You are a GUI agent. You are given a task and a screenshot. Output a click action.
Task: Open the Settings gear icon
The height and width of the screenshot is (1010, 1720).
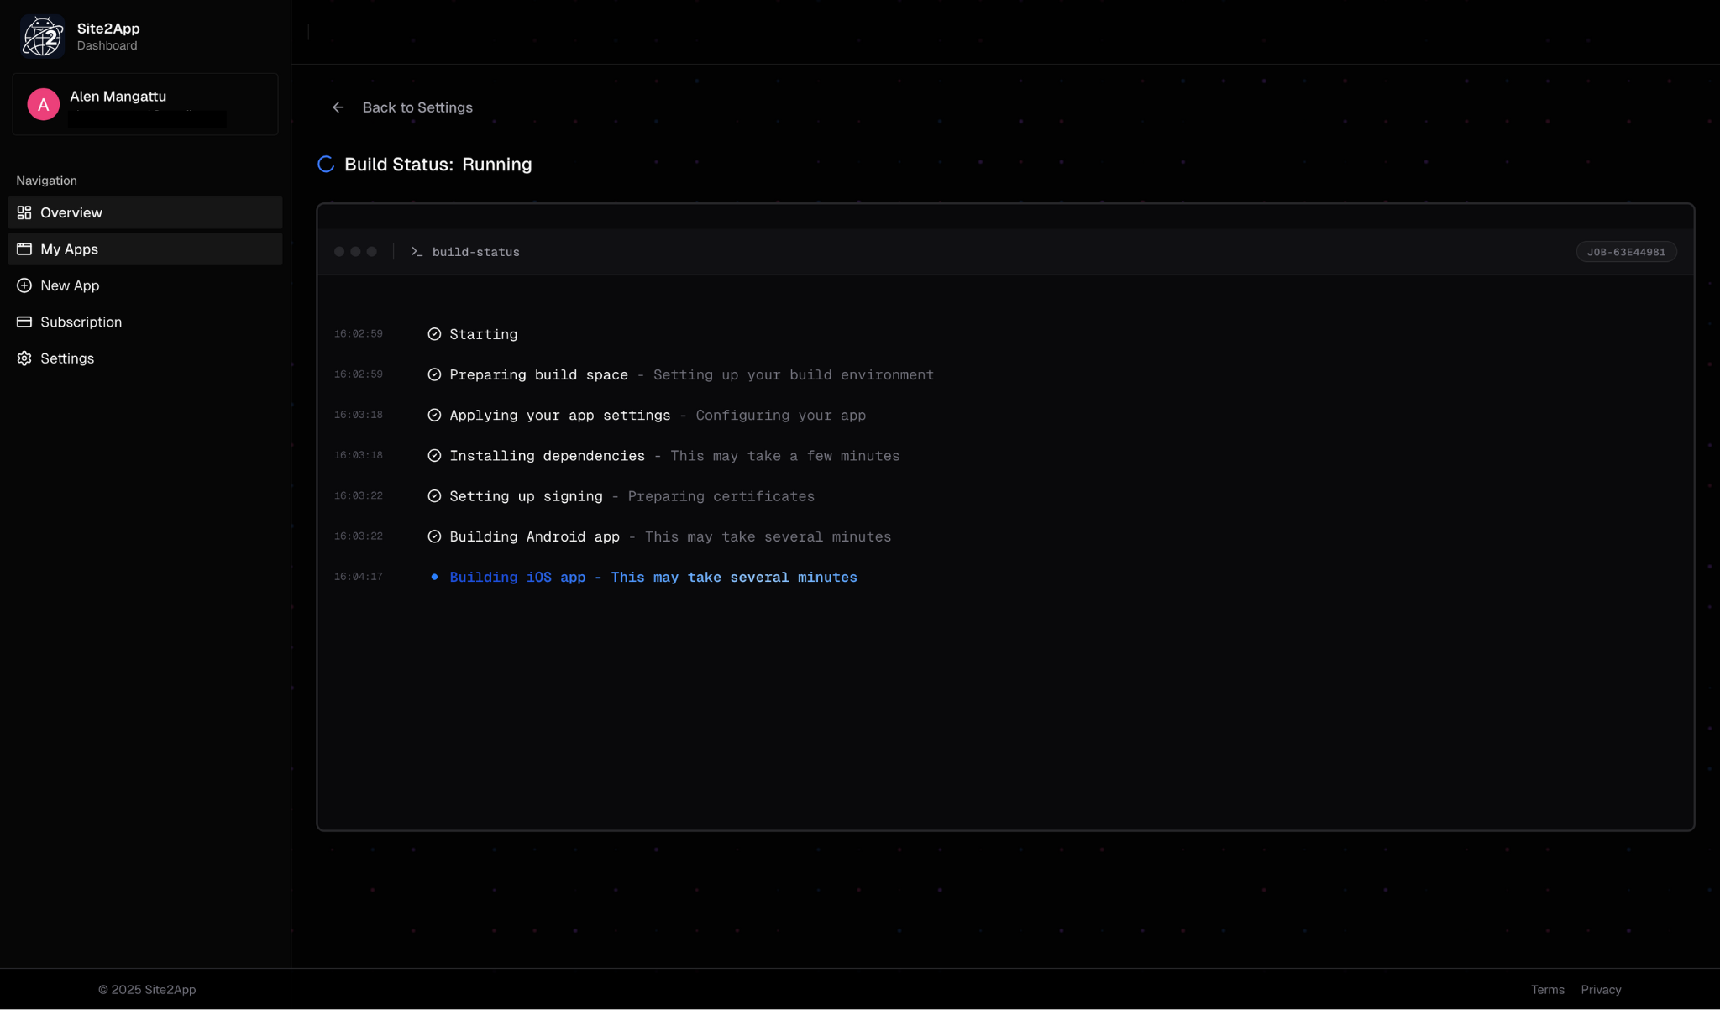click(24, 358)
